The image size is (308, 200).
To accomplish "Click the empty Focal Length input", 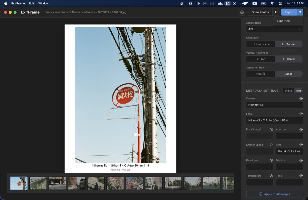I will (x=259, y=136).
